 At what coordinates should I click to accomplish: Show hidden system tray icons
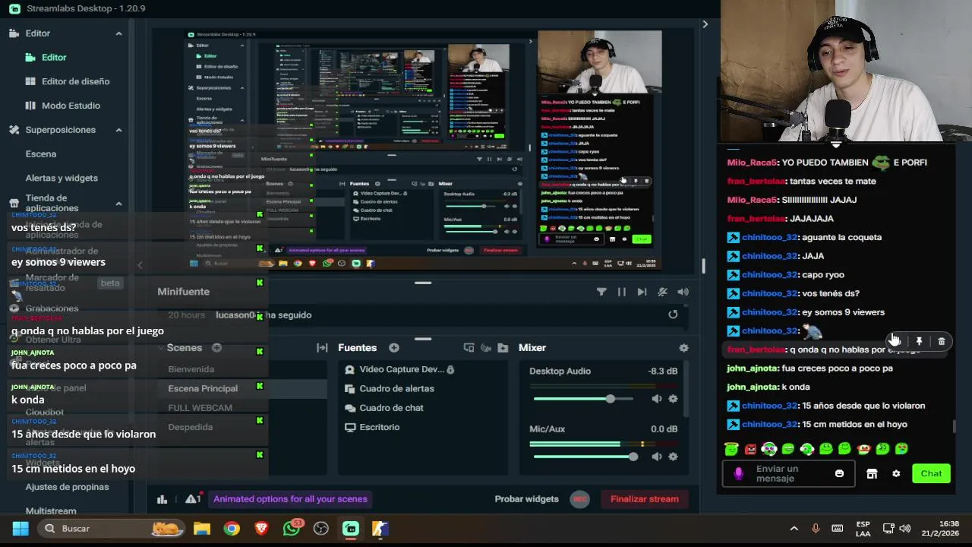(794, 529)
